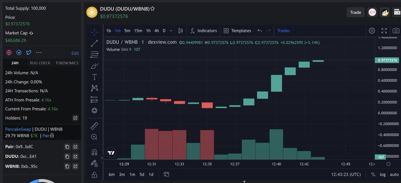This screenshot has width=401, height=183.
Task: Open the Templates menu
Action: [237, 31]
